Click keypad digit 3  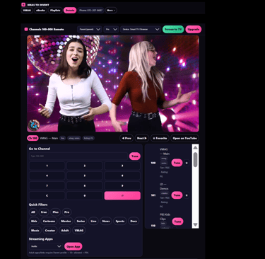122,166
